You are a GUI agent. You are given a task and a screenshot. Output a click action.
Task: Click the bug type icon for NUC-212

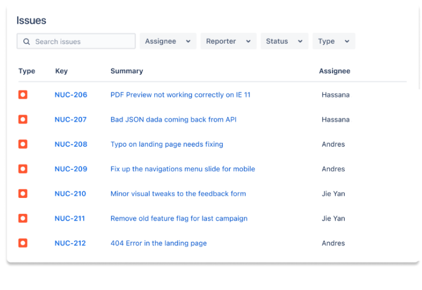(x=23, y=243)
